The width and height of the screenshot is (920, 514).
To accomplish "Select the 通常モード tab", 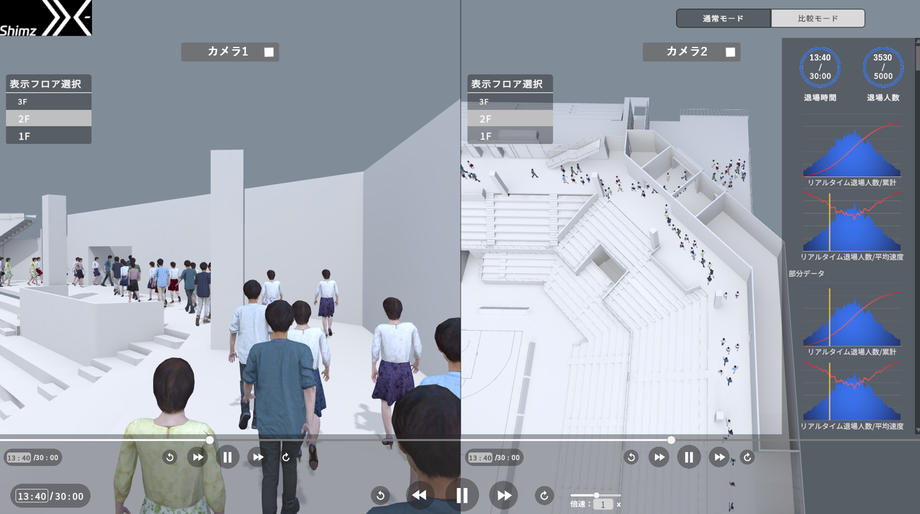I will pyautogui.click(x=723, y=19).
